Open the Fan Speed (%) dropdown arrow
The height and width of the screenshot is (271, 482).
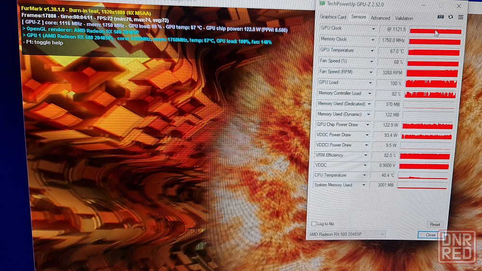[x=371, y=62]
